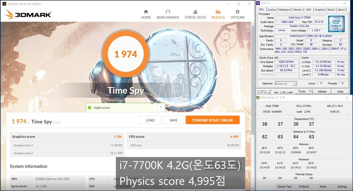
Task: Click the Intel Core i7 logo in CPU-Z
Action: coord(337,24)
